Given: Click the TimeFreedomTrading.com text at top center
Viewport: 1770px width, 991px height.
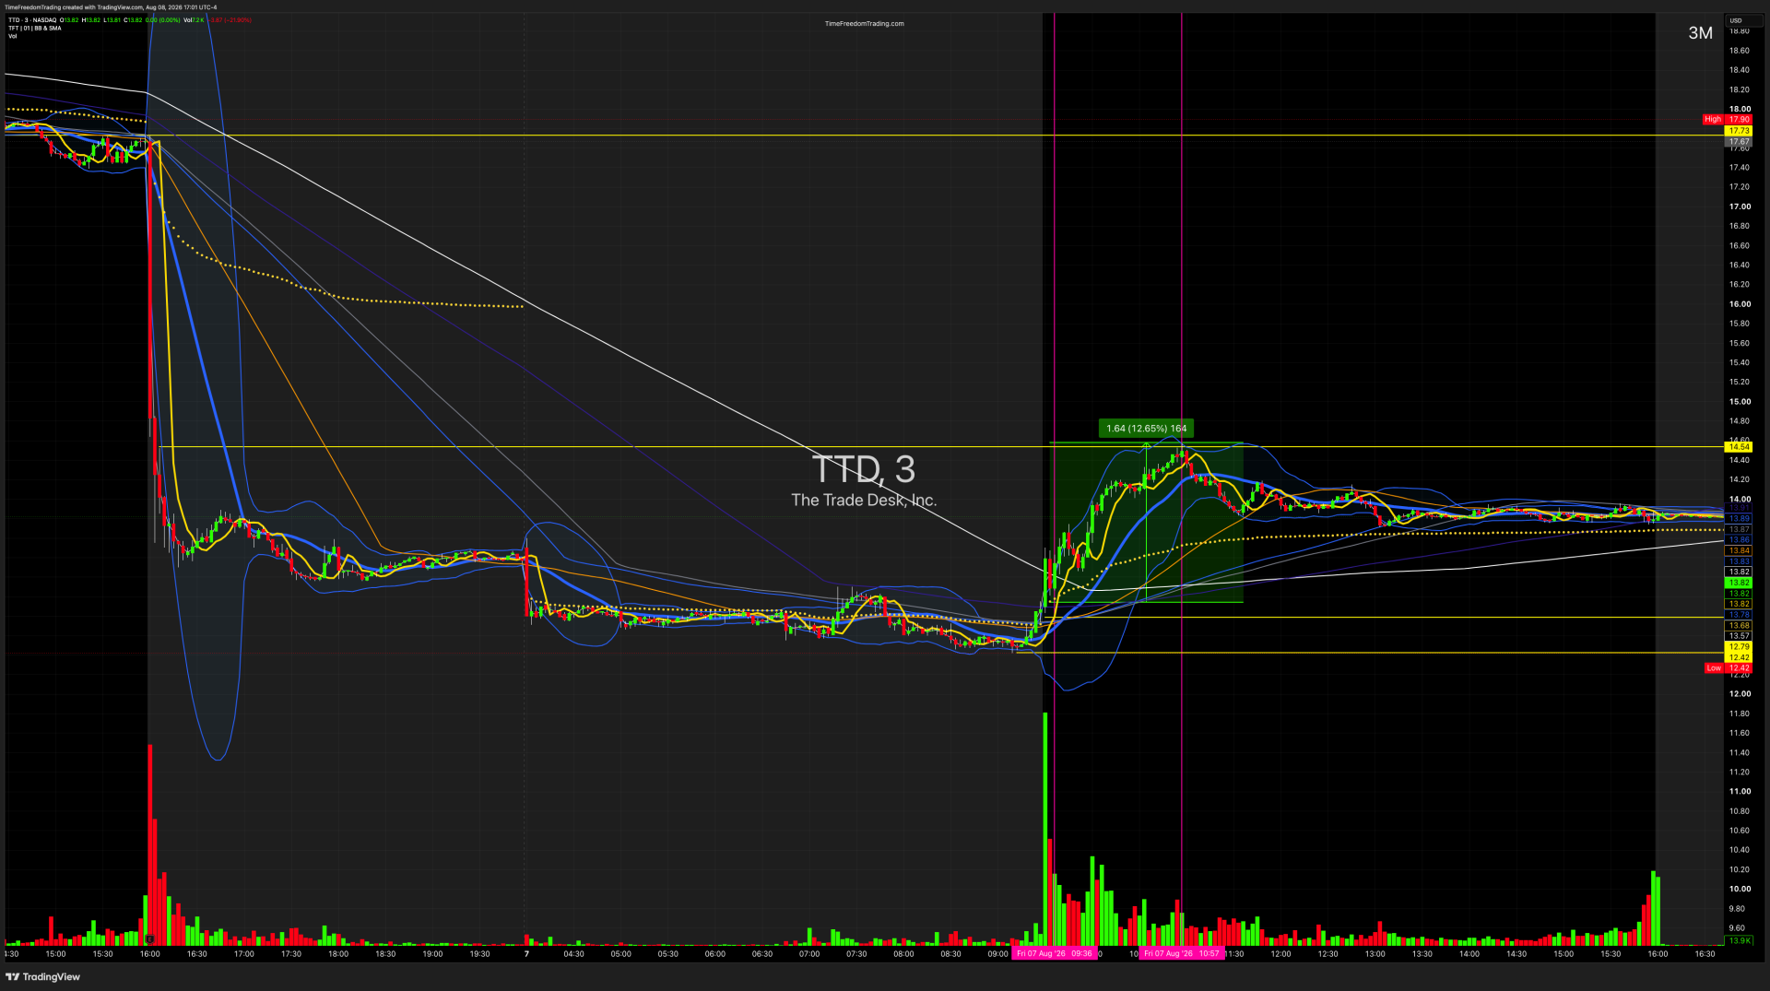Looking at the screenshot, I should point(864,24).
